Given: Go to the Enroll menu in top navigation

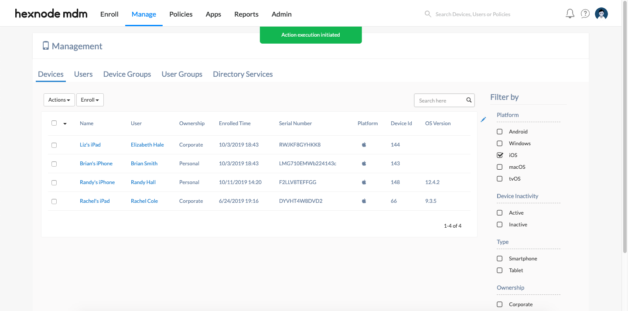Looking at the screenshot, I should click(x=109, y=14).
